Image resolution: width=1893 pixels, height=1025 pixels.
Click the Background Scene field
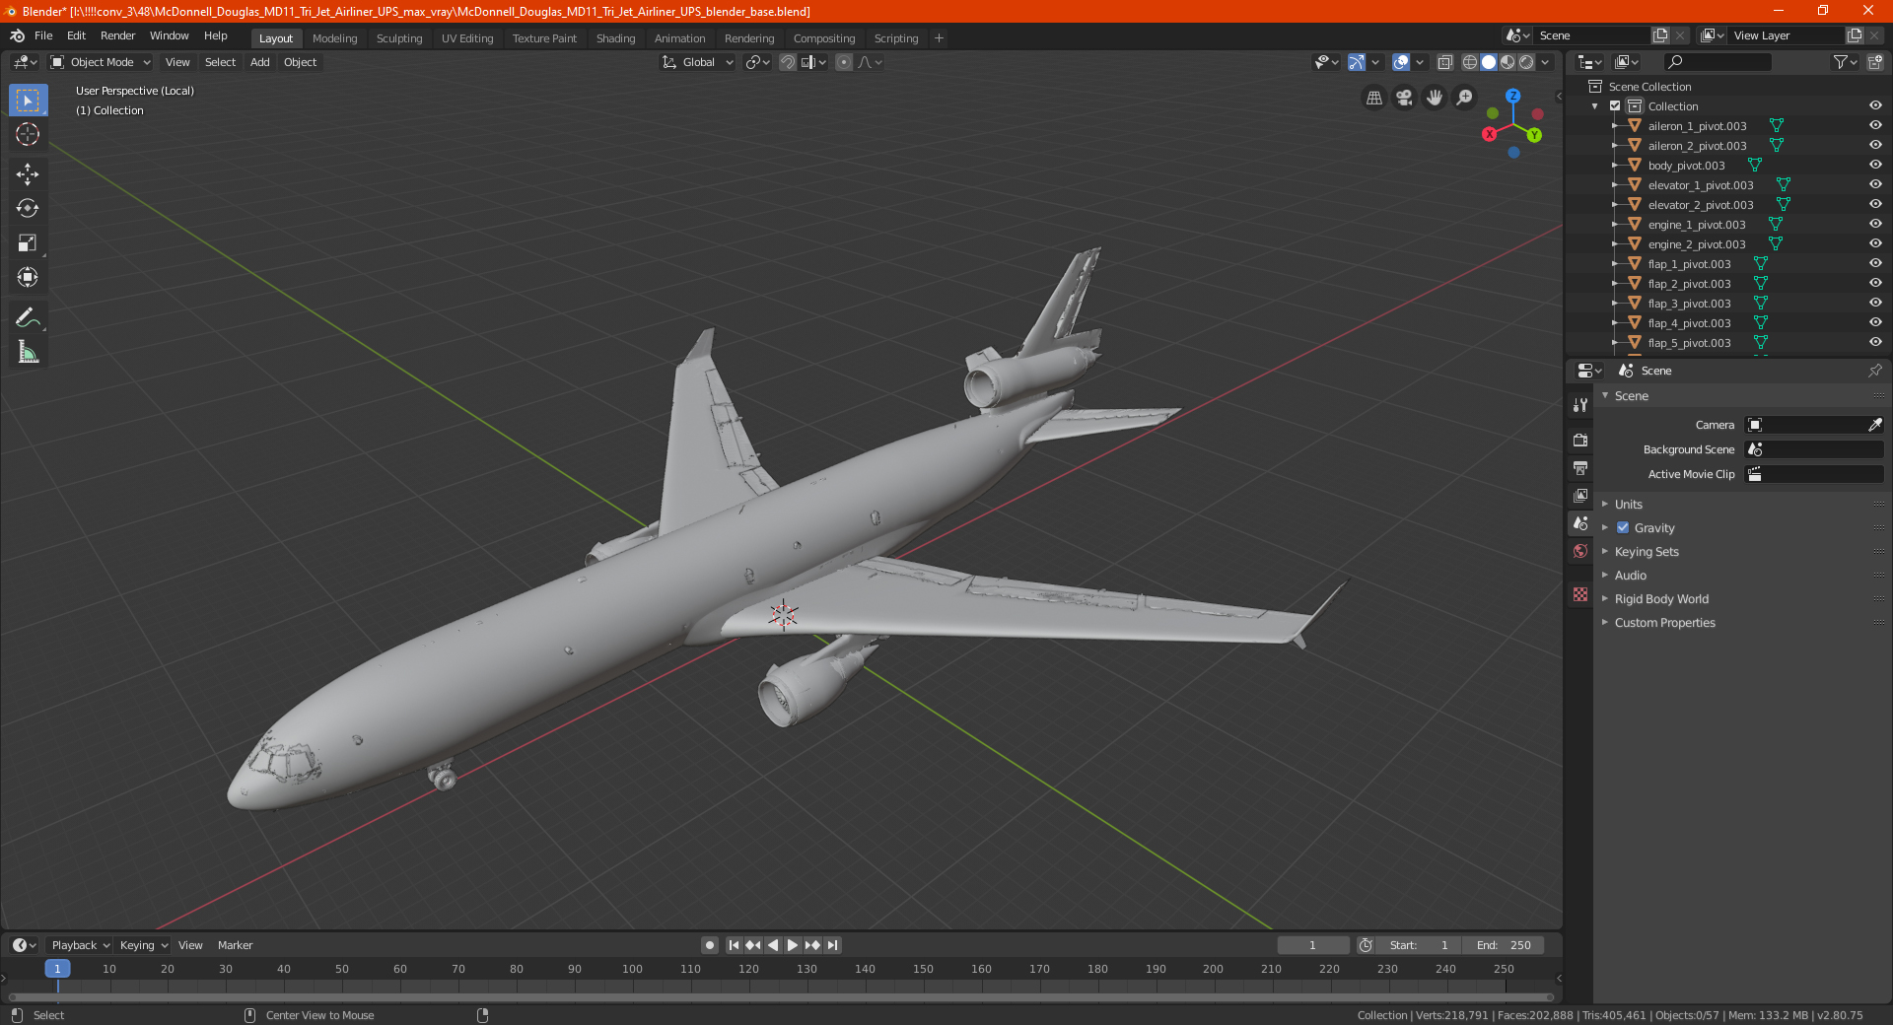[1814, 449]
